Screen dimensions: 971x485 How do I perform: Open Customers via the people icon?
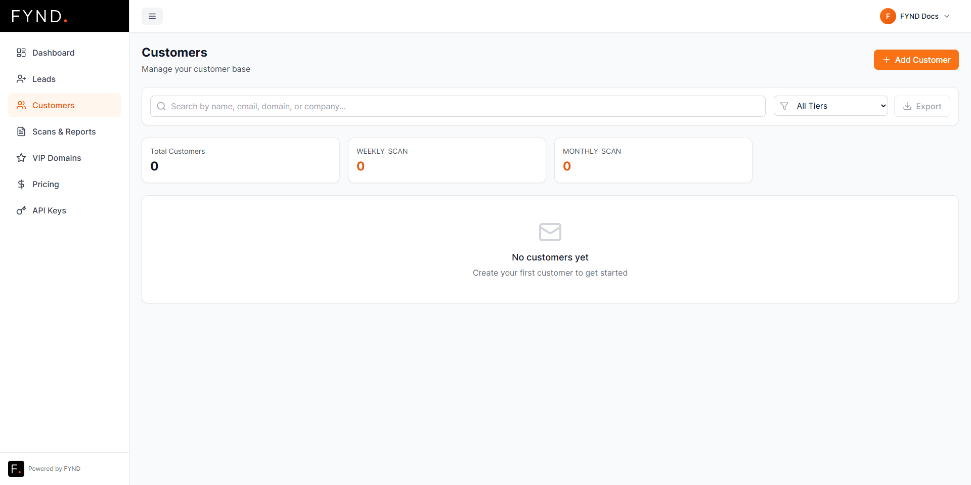(x=21, y=105)
